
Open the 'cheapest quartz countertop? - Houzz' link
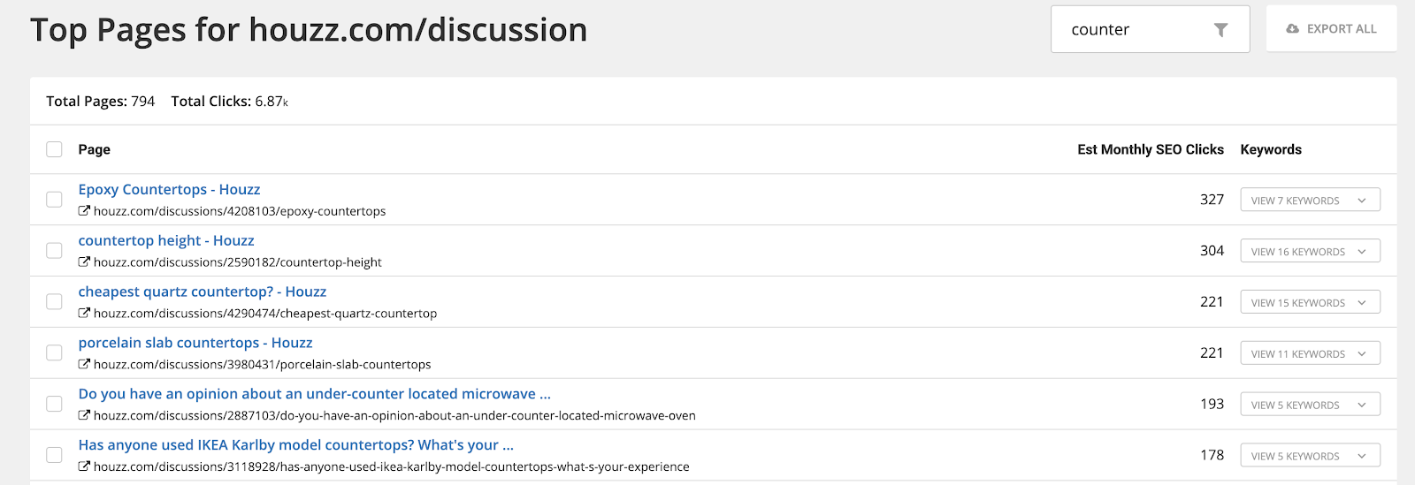pos(202,292)
